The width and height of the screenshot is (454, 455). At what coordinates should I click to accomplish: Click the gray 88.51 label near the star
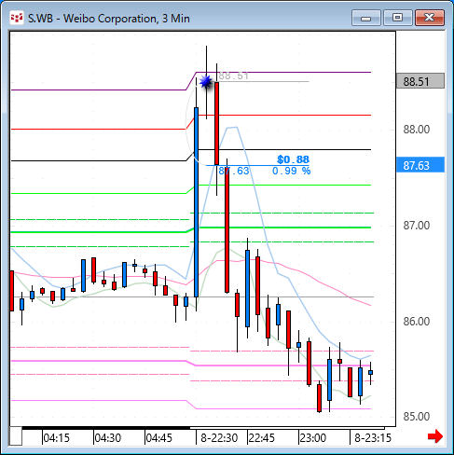233,76
